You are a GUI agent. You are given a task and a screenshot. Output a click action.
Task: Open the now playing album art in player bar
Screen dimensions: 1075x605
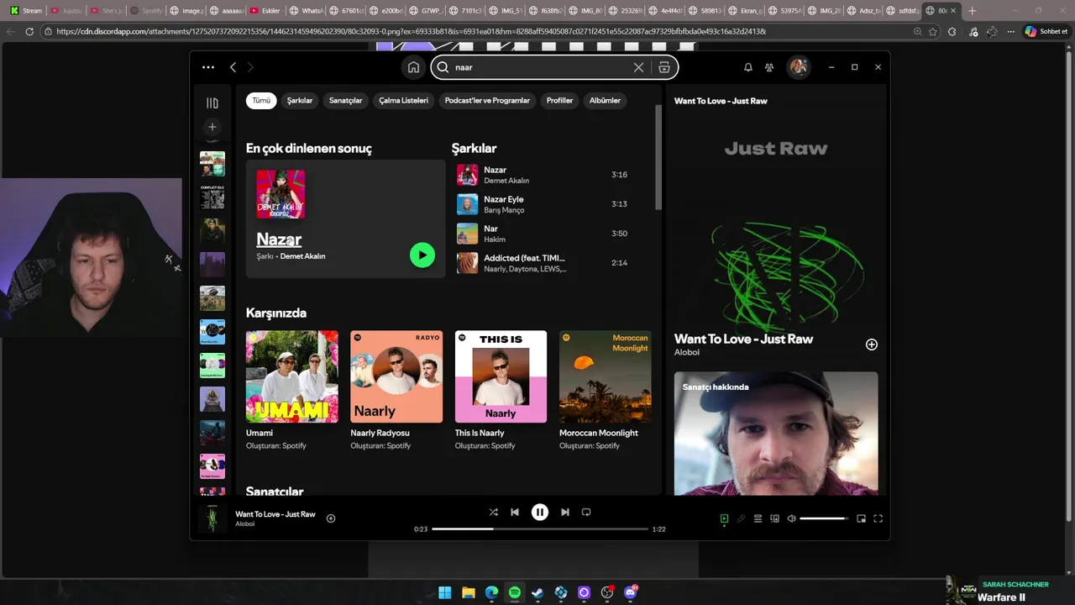point(212,518)
